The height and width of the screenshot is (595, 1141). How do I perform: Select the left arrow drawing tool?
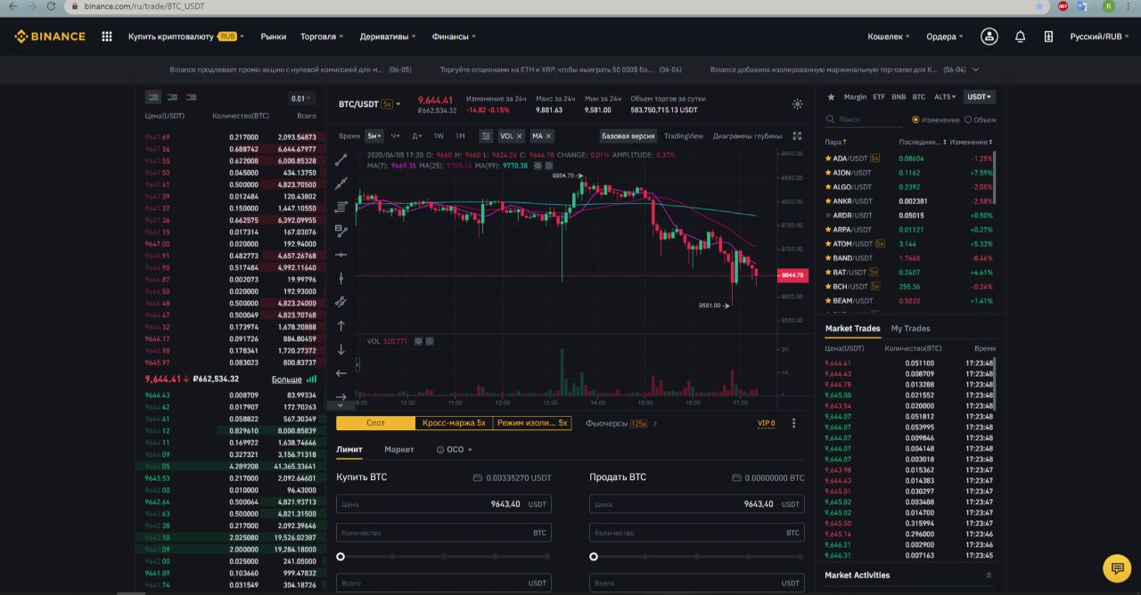coord(341,373)
